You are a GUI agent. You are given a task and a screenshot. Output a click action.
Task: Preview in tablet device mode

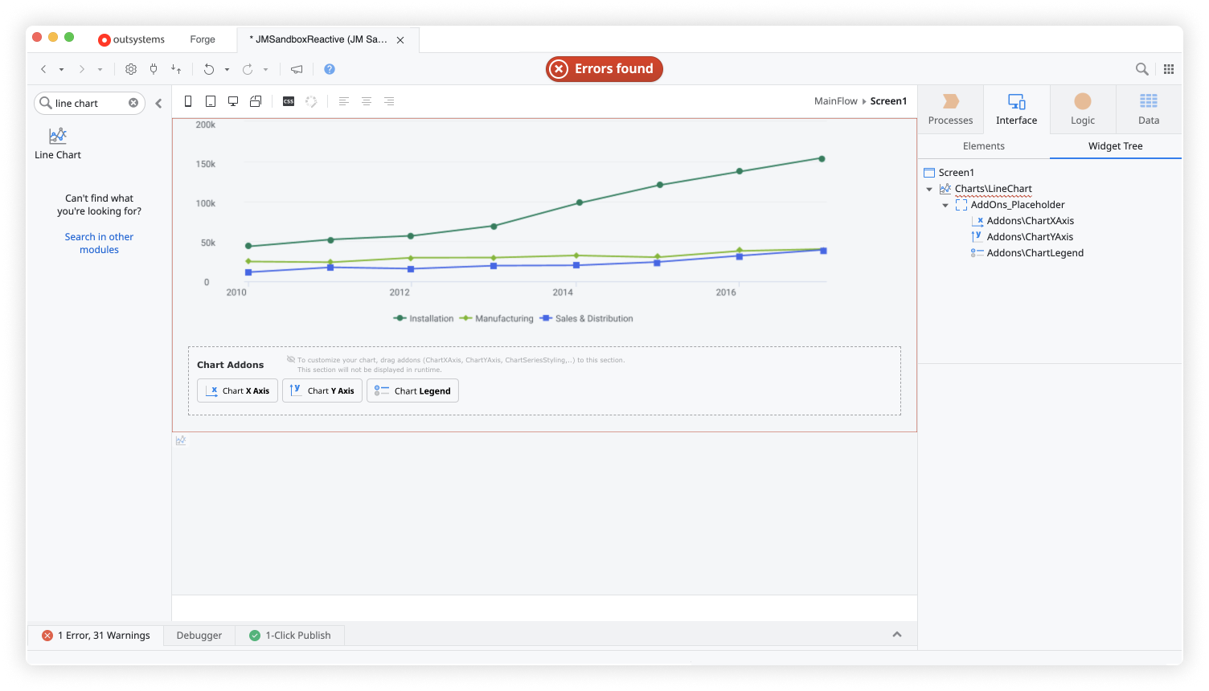211,101
